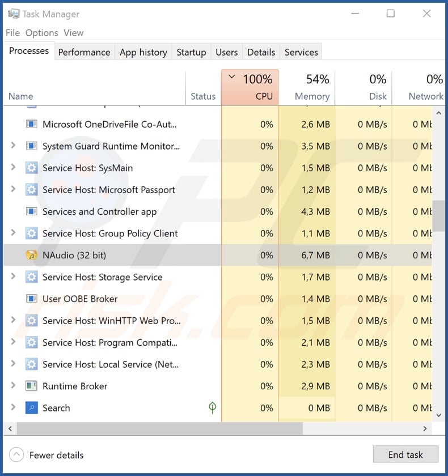Expand Service Host: SysMain group
The height and width of the screenshot is (476, 448).
point(13,167)
